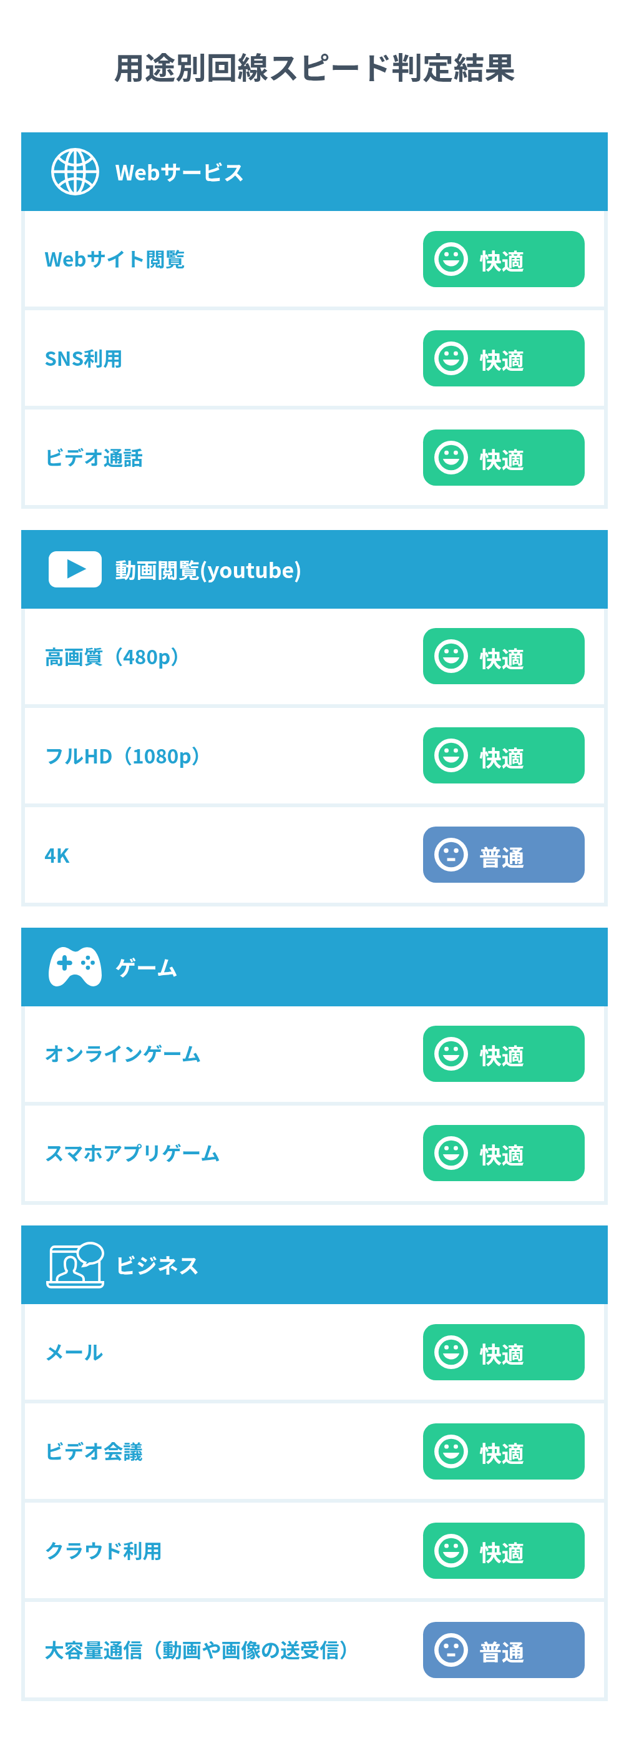Click the ゲーム section header text
This screenshot has width=629, height=1743.
[x=146, y=968]
